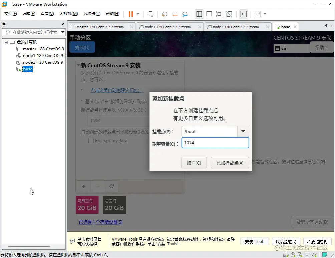Switch to master 128 CentOS 9 Stream tab
This screenshot has width=335, height=258.
click(100, 27)
